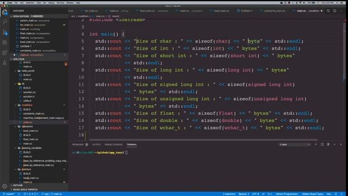Open the Explorer view in activity bar
Viewport: 348px width, 196px height.
pos(5,12)
